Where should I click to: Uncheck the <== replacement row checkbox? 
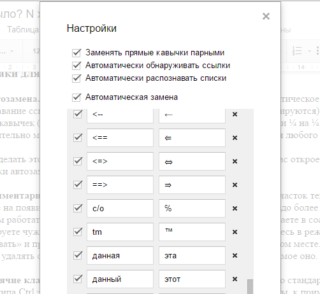[78, 137]
